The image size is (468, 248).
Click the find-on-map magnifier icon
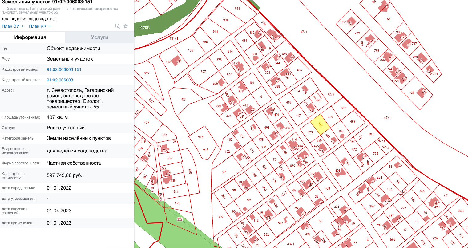(117, 26)
